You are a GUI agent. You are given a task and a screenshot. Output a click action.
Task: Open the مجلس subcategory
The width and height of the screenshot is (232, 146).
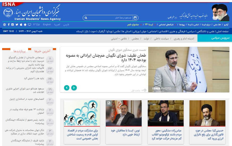(135, 39)
